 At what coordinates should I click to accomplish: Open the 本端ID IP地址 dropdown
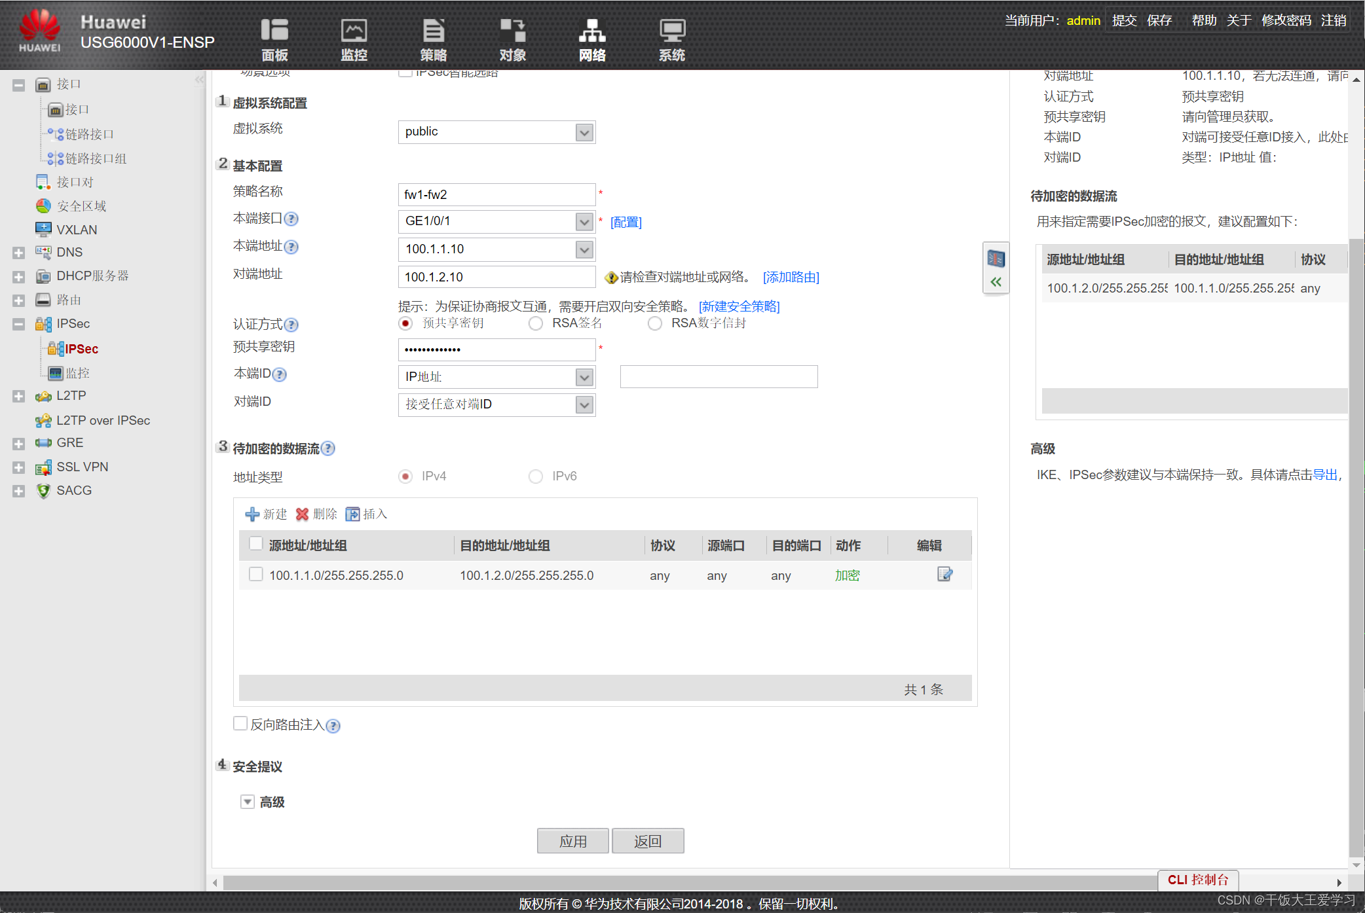click(583, 376)
